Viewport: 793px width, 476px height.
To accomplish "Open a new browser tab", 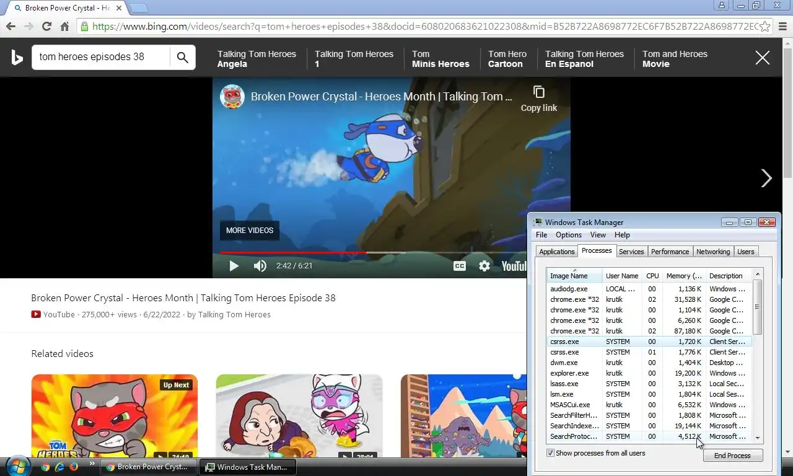I will click(x=138, y=8).
